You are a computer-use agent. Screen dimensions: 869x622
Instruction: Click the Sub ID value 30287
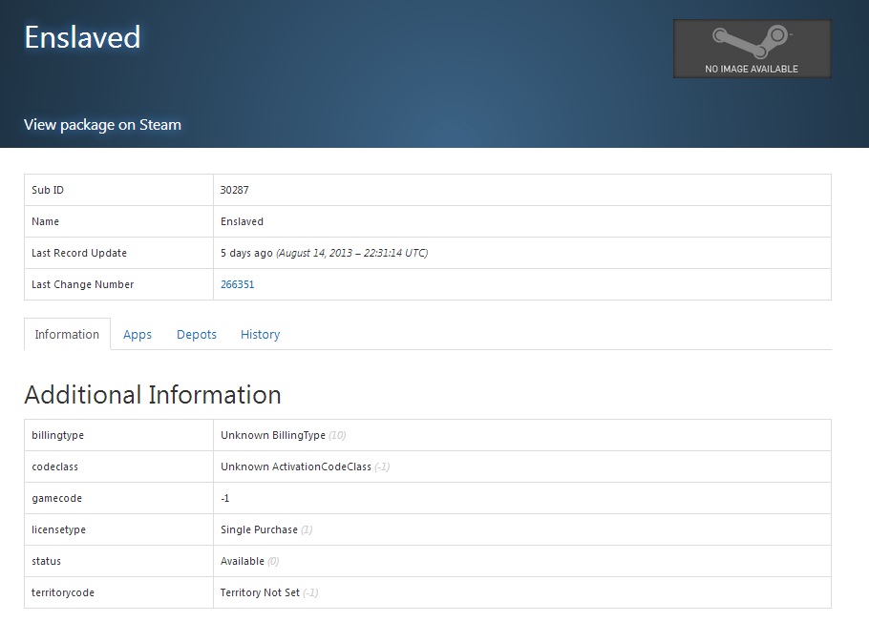click(x=235, y=190)
